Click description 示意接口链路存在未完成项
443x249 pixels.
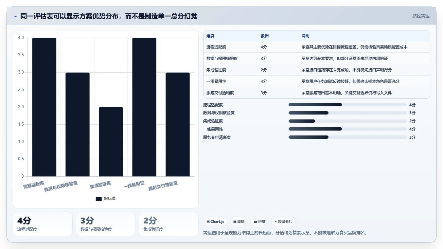point(346,70)
